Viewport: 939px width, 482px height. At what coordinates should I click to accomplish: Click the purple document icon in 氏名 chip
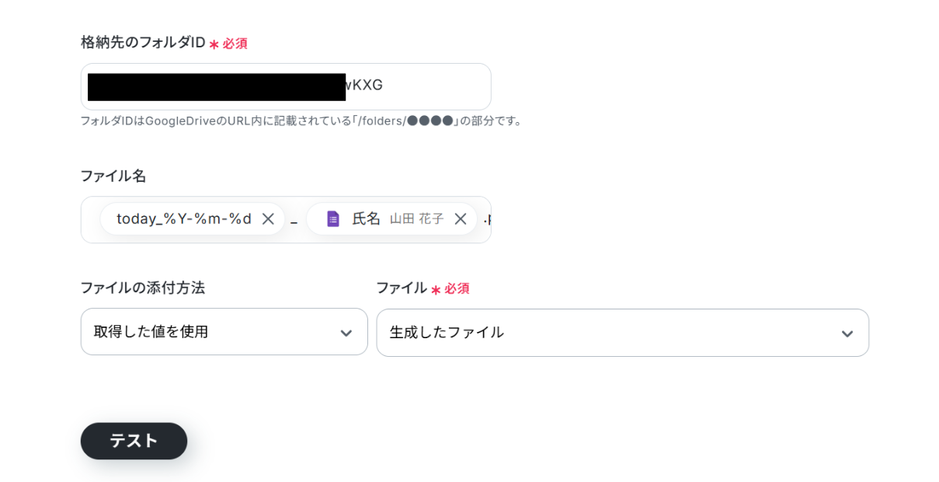(333, 219)
